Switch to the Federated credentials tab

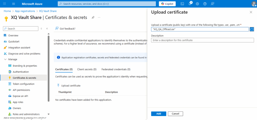click(x=116, y=69)
